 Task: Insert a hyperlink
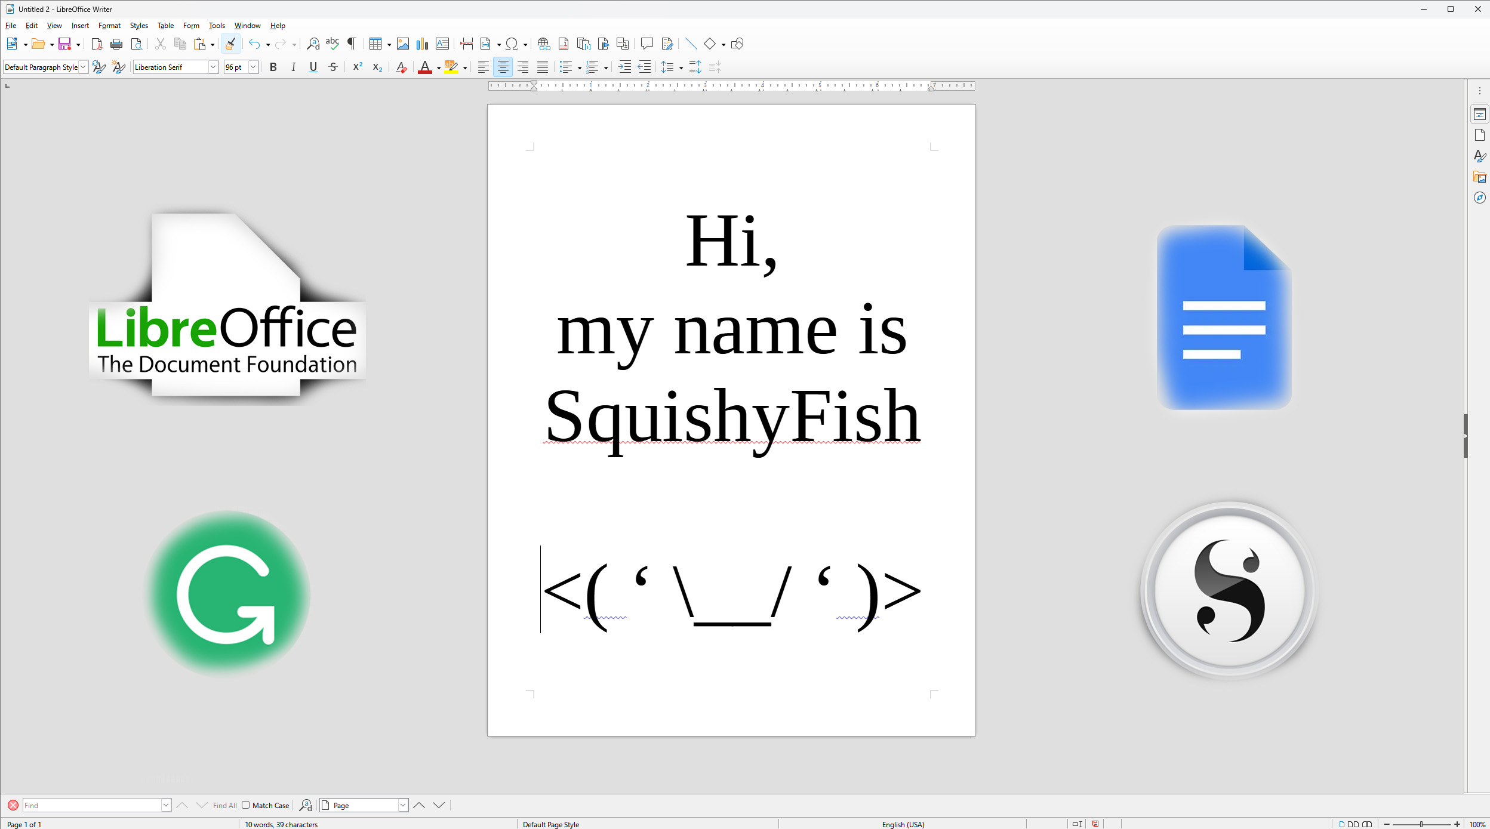543,44
